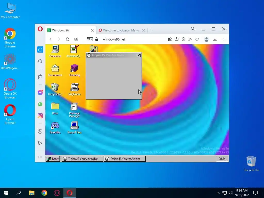Open the DataWagon desktop shortcut
This screenshot has height=198, width=264.
coord(10,62)
